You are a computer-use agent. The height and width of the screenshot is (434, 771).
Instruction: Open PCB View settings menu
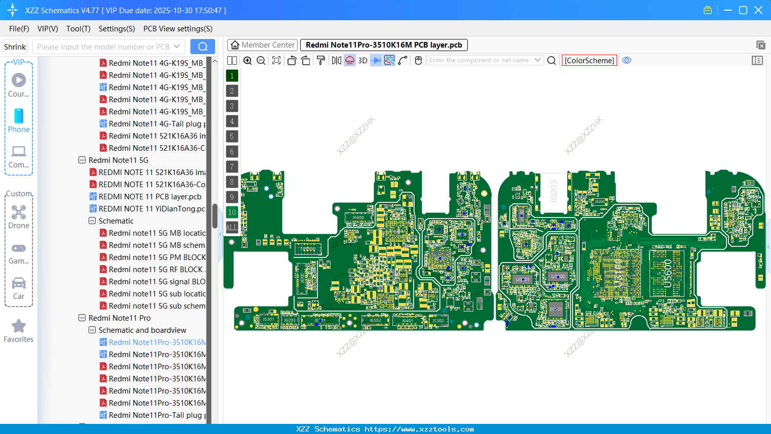177,29
